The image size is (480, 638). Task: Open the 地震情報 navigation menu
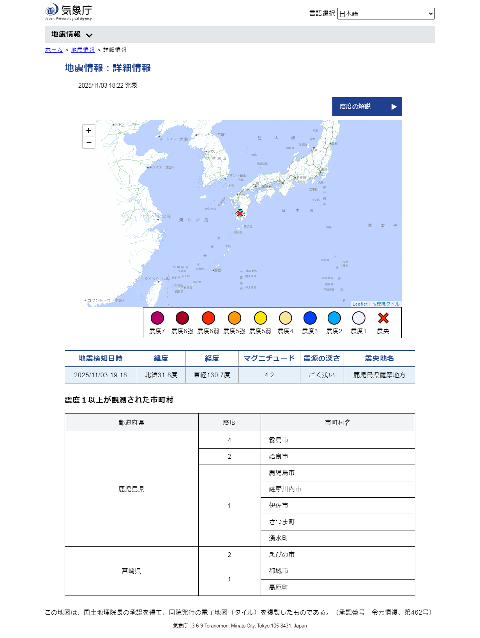coord(72,34)
